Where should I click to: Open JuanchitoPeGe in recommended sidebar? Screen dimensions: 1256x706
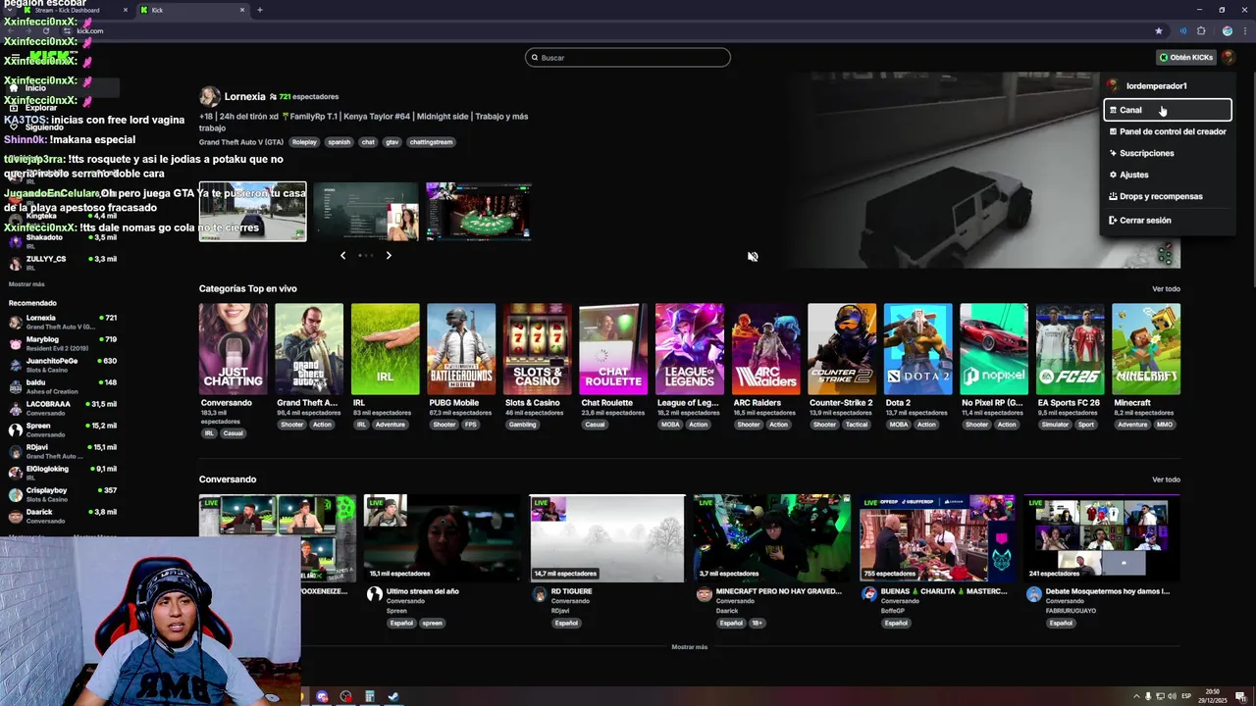(63, 365)
